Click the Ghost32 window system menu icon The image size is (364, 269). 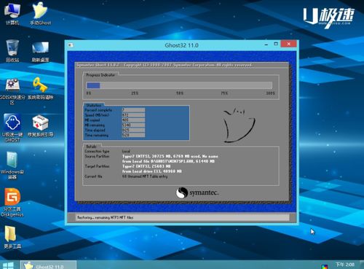[71, 45]
